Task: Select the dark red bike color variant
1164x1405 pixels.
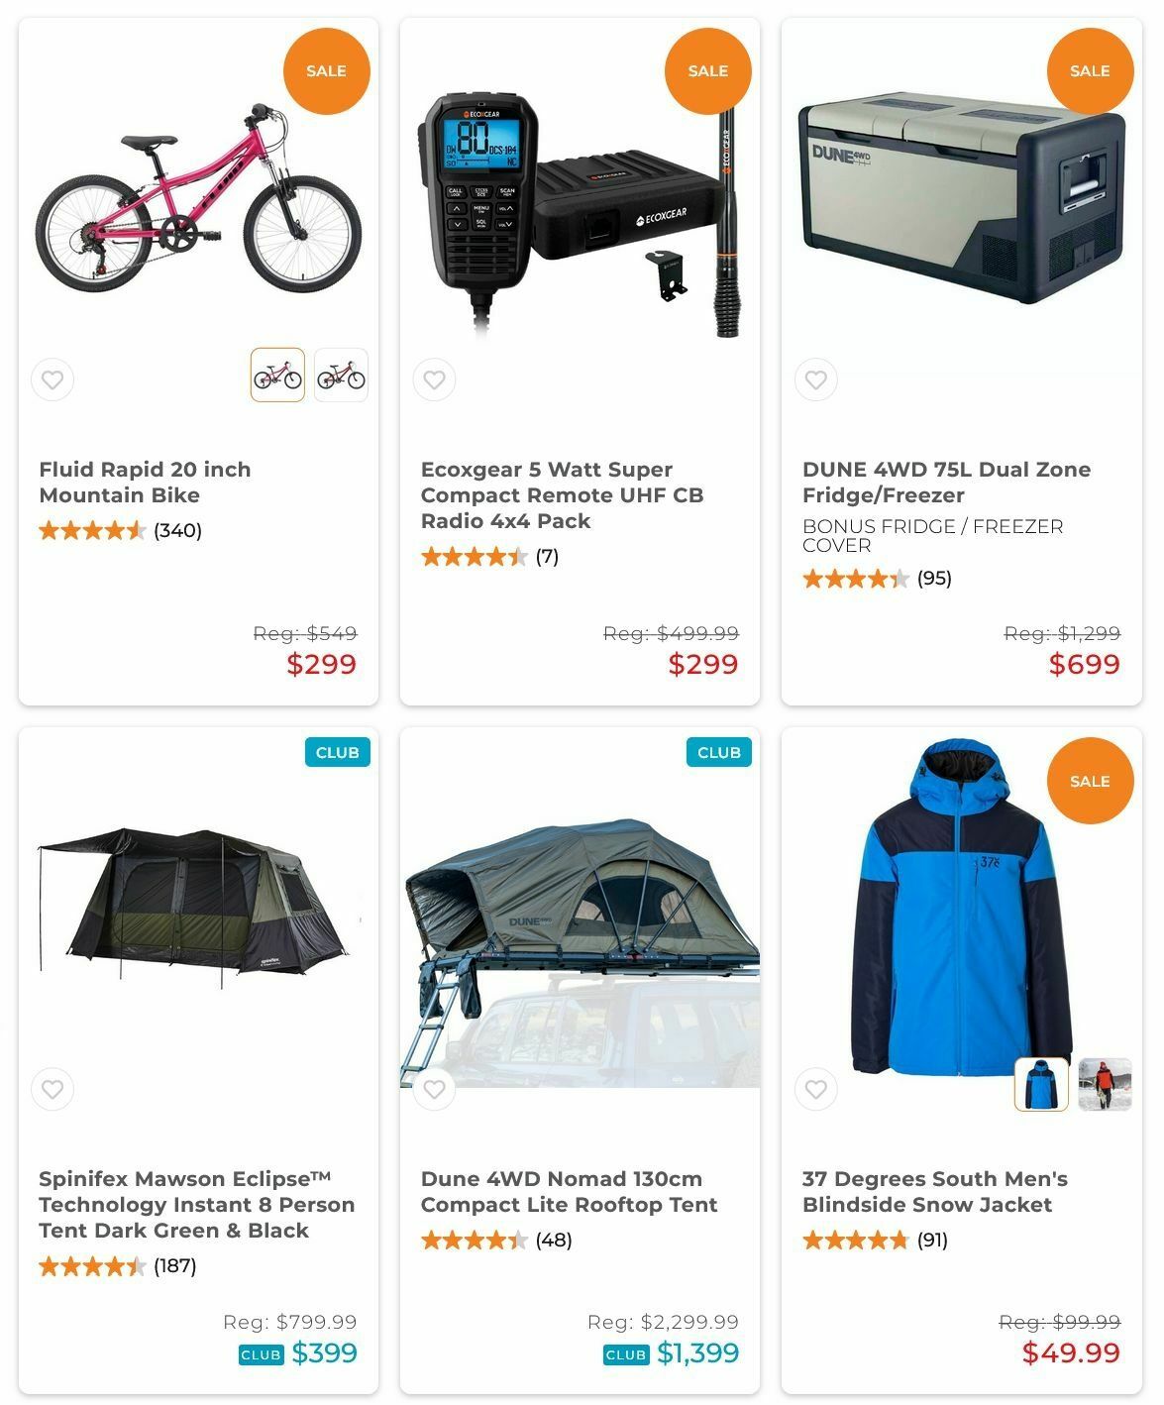Action: [341, 375]
